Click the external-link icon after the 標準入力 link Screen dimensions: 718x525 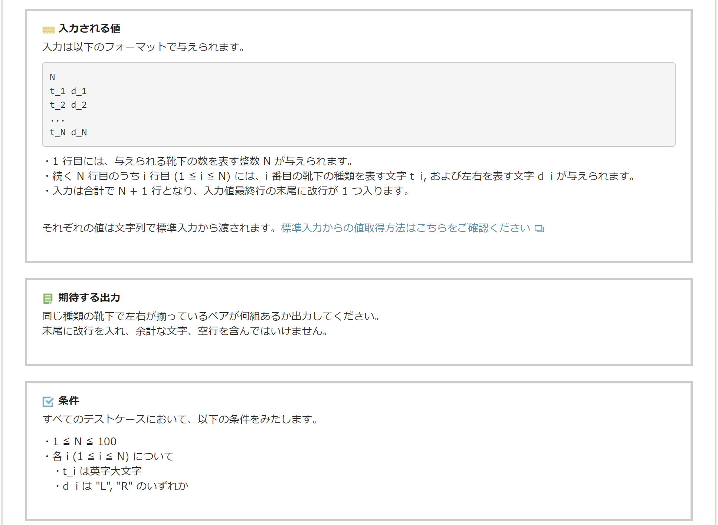(x=539, y=228)
